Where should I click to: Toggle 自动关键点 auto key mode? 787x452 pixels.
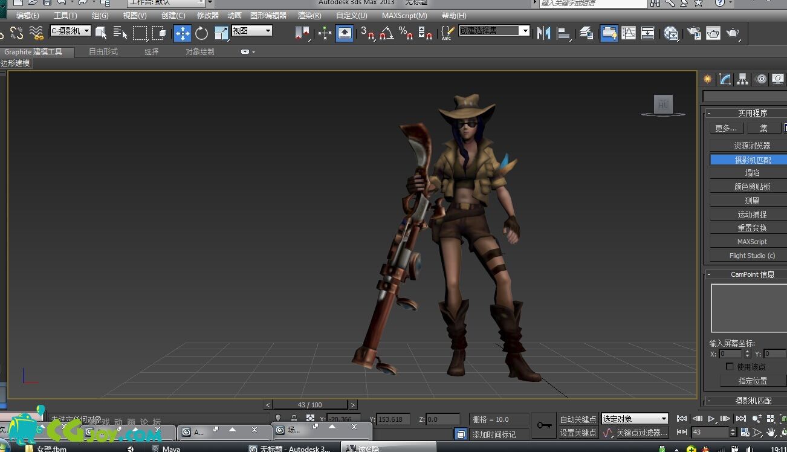(x=578, y=419)
